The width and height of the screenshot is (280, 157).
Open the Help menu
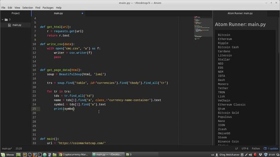[x=59, y=8]
